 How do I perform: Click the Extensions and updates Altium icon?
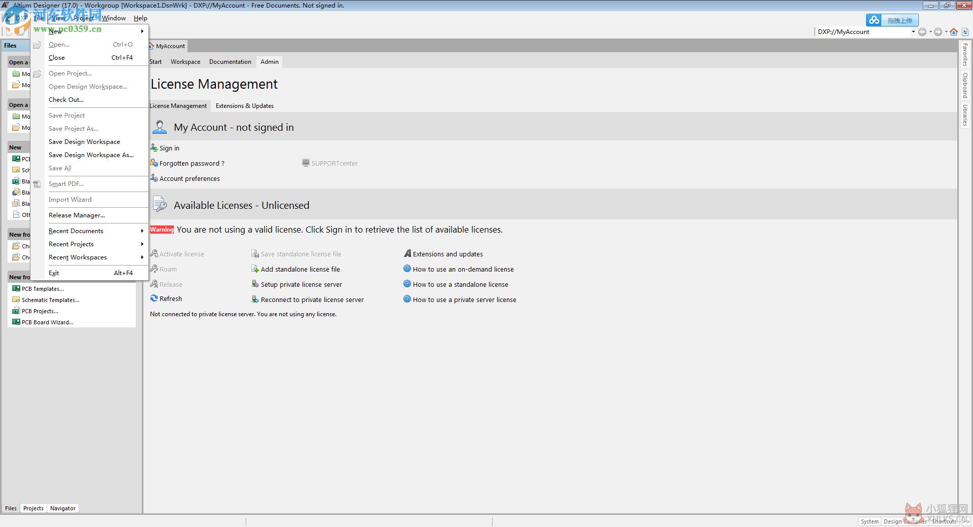coord(407,253)
